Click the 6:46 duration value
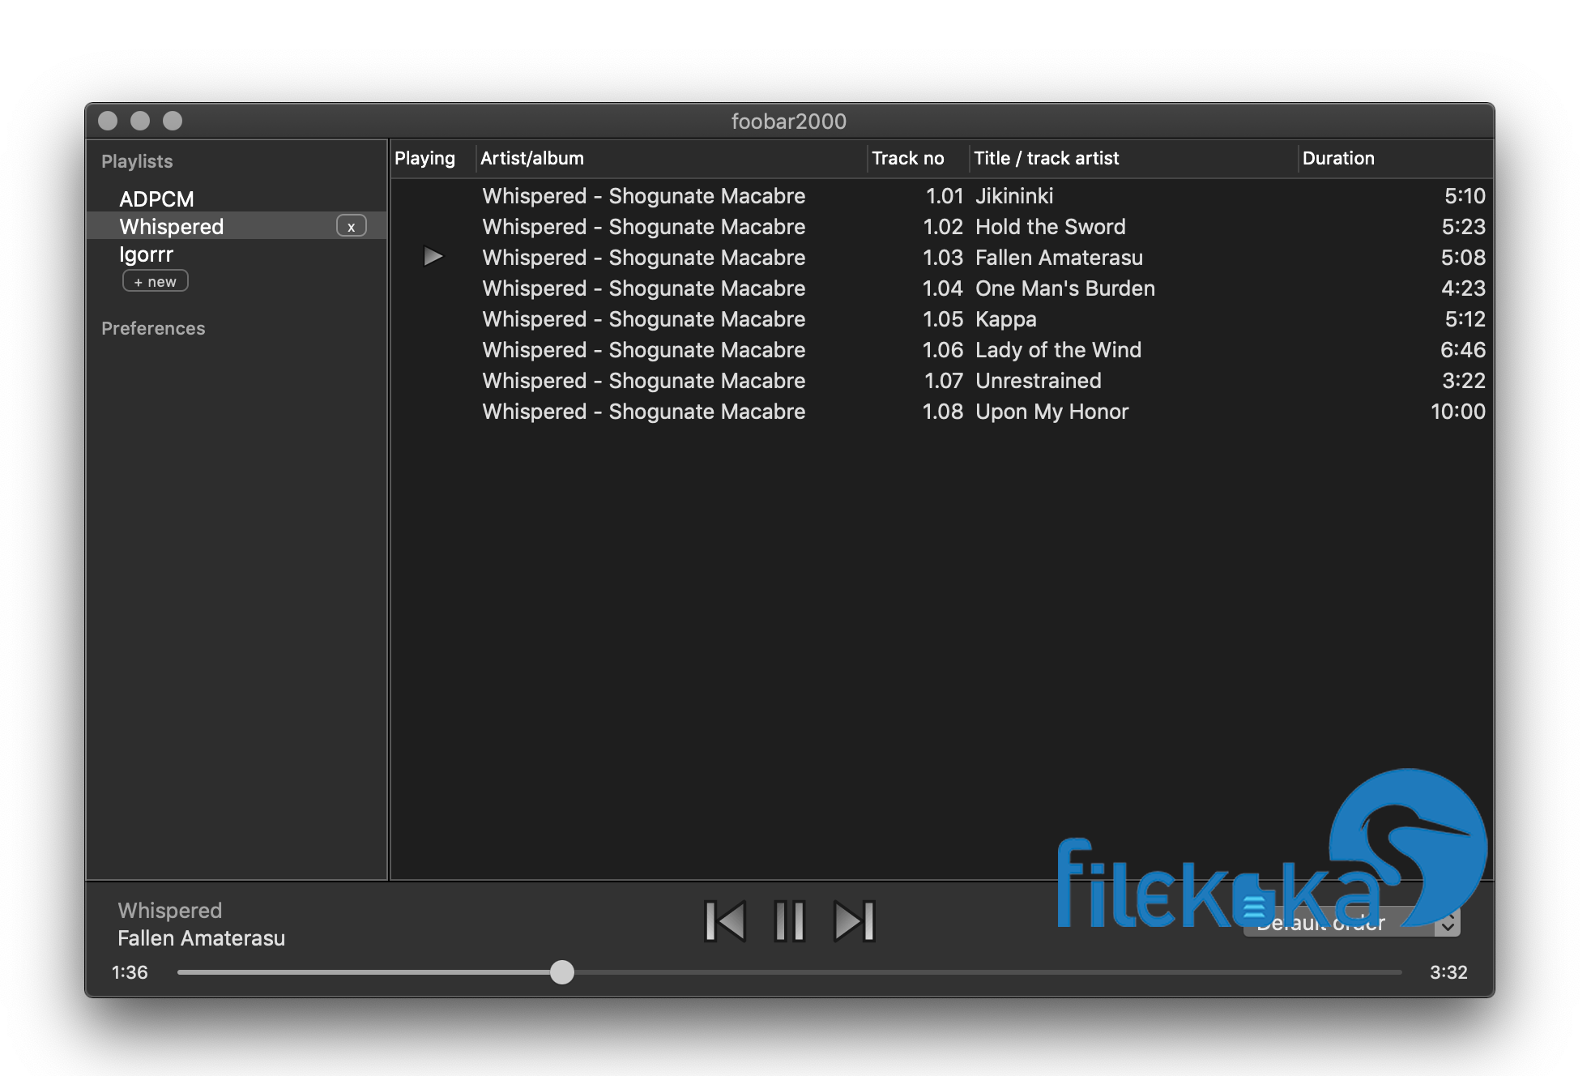Screen dimensions: 1591x1076 [1463, 350]
